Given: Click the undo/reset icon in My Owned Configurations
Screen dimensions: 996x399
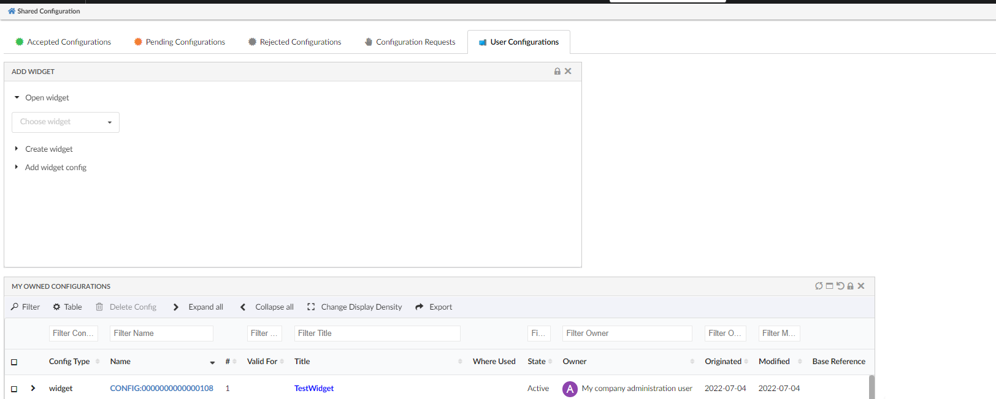Looking at the screenshot, I should (x=840, y=286).
